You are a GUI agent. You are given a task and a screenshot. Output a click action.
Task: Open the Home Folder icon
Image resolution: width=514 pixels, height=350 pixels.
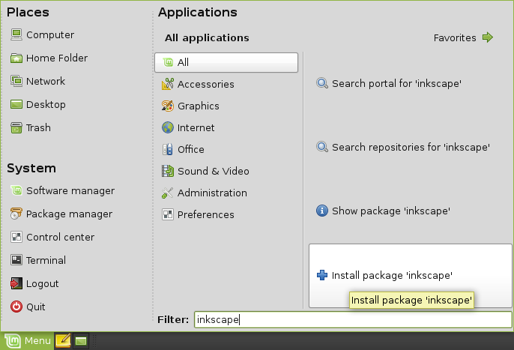[x=16, y=58]
